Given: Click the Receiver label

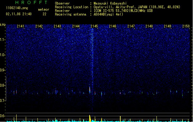Looking at the screenshot, I should coord(62,11).
